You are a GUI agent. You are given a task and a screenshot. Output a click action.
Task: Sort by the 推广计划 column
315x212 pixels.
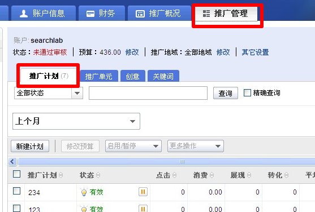pos(45,175)
